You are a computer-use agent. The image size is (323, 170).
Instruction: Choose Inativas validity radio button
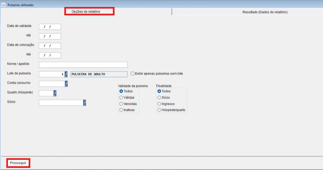point(121,110)
